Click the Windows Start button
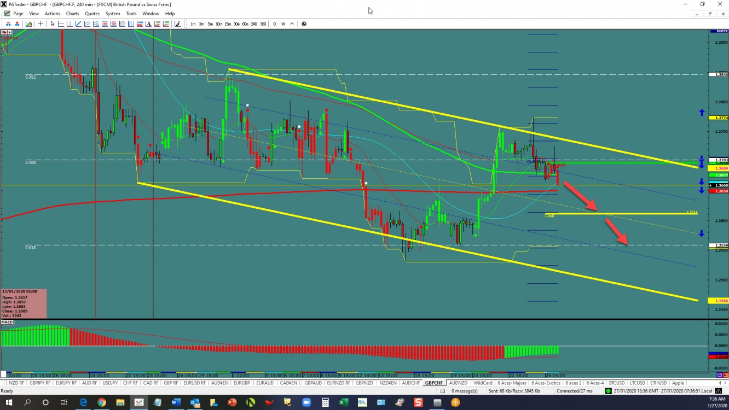The height and width of the screenshot is (410, 729). click(8, 402)
